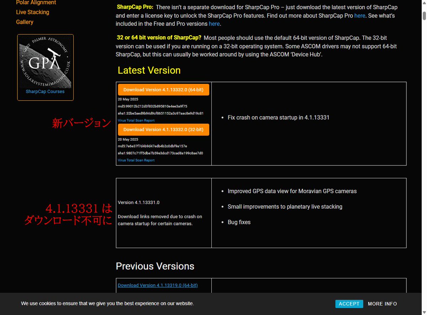Screen dimensions: 427x315
Task: Open the SharpCap Courses link
Action: tap(45, 91)
